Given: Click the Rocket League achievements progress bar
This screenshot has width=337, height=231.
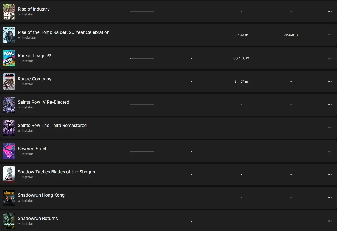Looking at the screenshot, I should [x=142, y=58].
